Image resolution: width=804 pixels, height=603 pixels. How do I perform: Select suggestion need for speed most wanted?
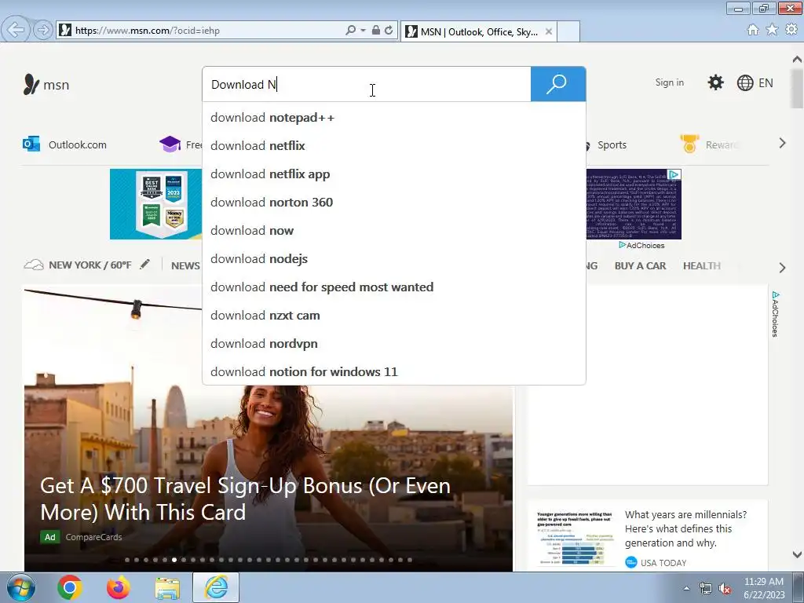coord(394,287)
